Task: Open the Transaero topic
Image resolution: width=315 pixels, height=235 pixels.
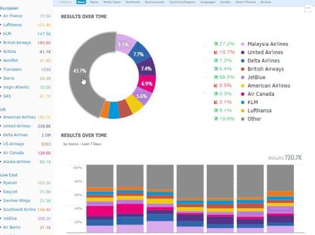Action: (12, 69)
